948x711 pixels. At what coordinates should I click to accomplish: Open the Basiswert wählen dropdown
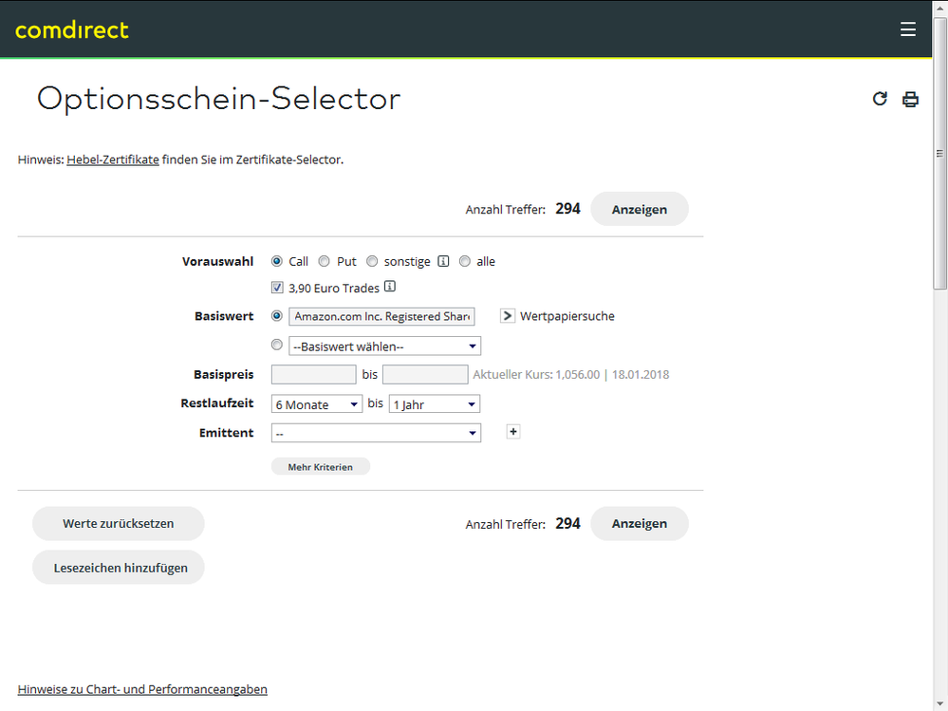tap(384, 346)
